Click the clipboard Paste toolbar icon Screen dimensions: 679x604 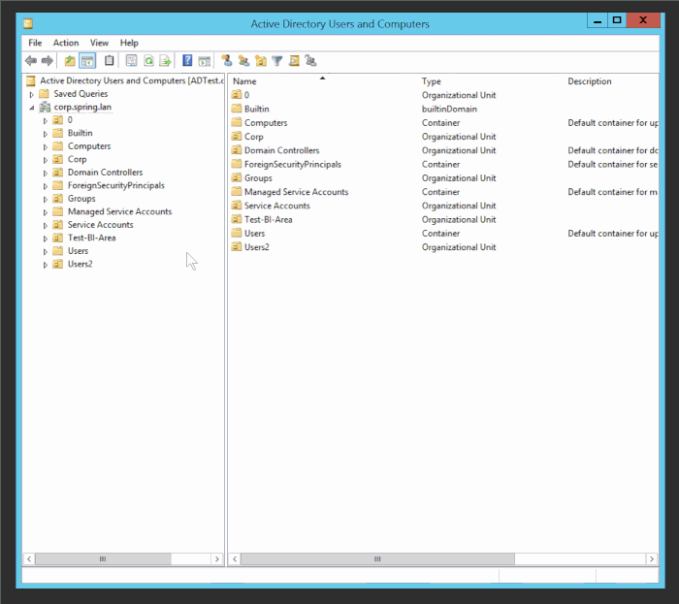tap(109, 60)
